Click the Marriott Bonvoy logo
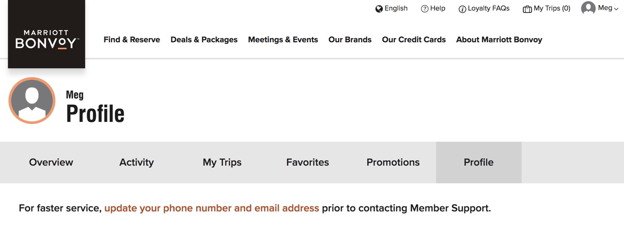Screen dimensions: 624x236 [46, 34]
